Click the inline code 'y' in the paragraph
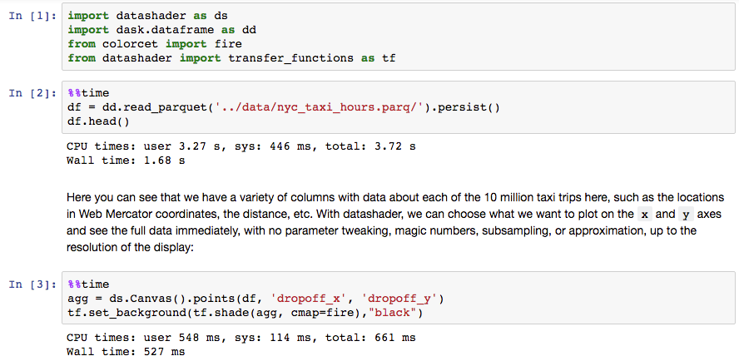The width and height of the screenshot is (739, 361). [x=686, y=215]
